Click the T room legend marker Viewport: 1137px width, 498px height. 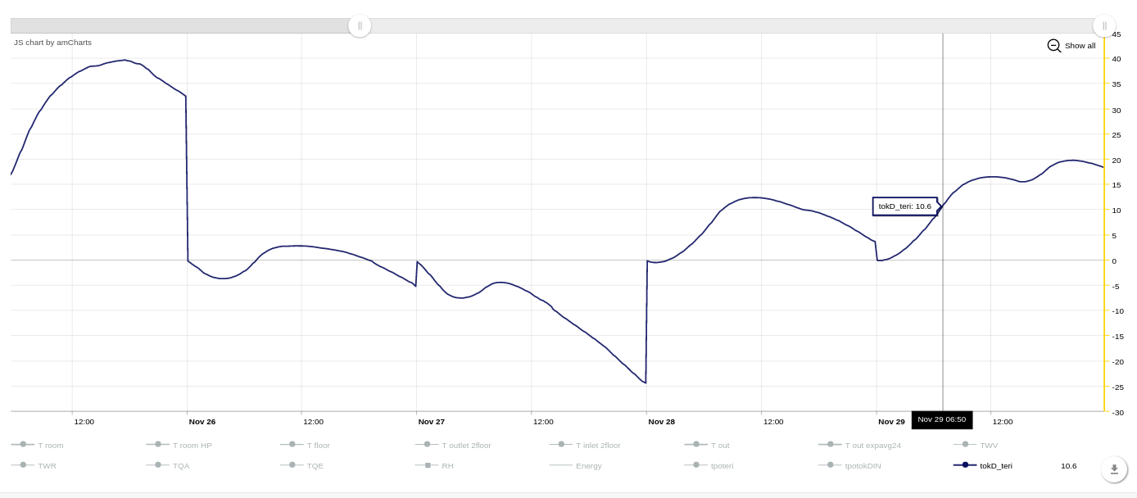(x=23, y=445)
